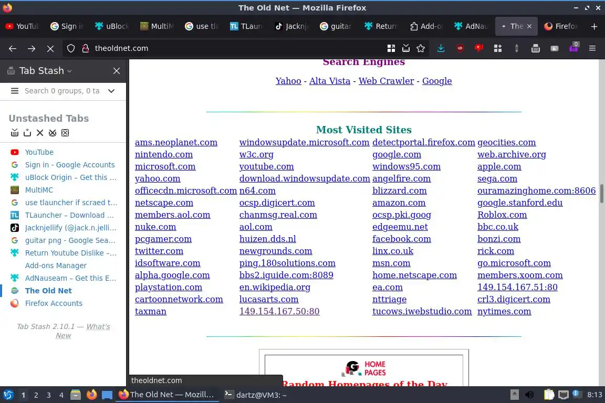Stop loading the page
605x403 pixels.
coord(50,48)
